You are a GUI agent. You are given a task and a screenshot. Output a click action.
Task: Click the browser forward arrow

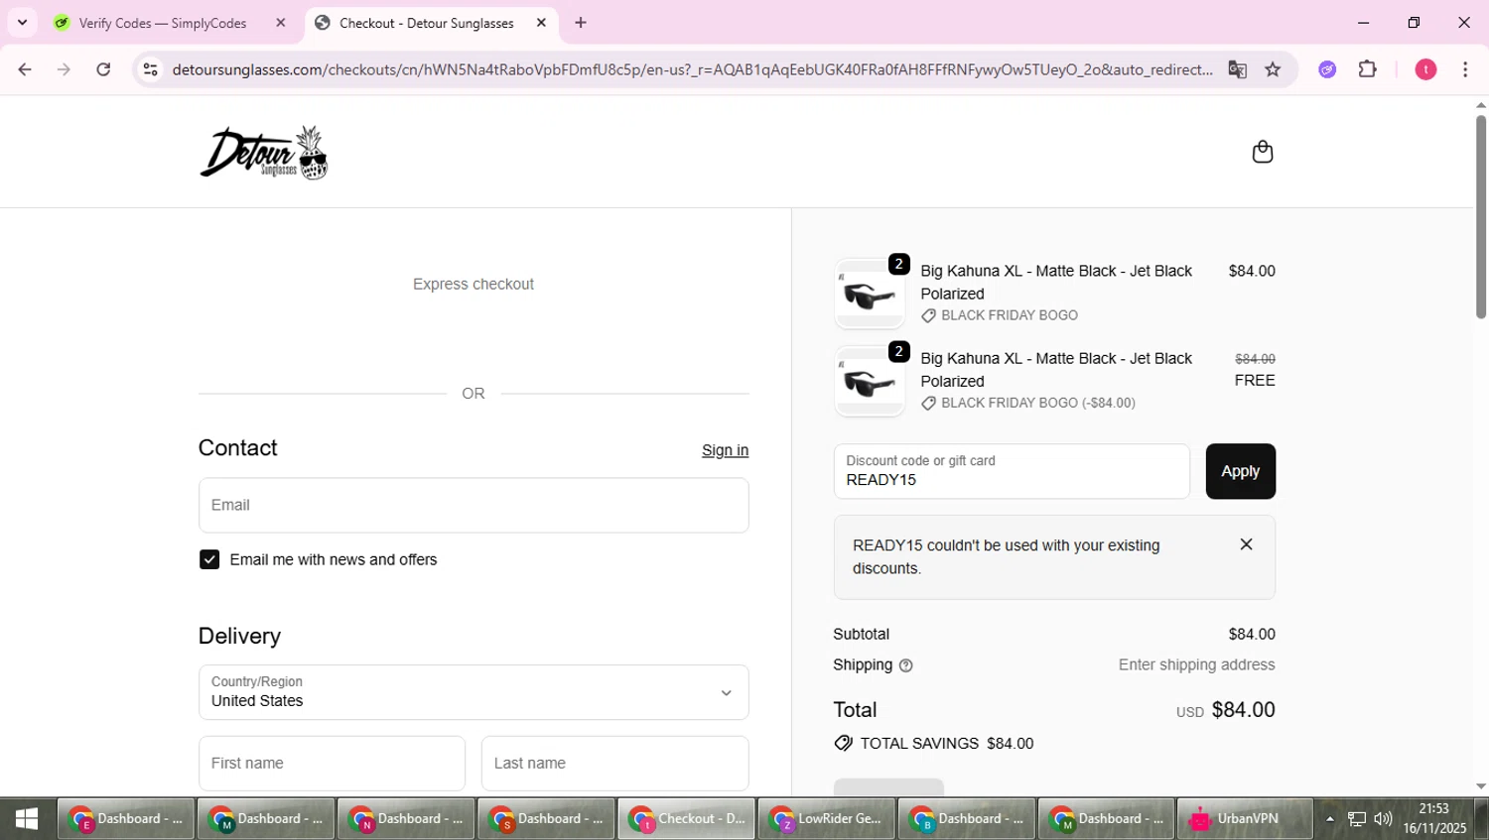tap(65, 69)
